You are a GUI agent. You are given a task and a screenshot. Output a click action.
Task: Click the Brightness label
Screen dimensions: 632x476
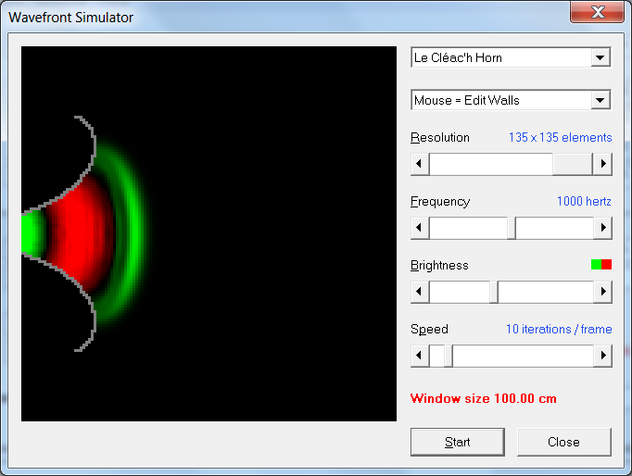439,265
